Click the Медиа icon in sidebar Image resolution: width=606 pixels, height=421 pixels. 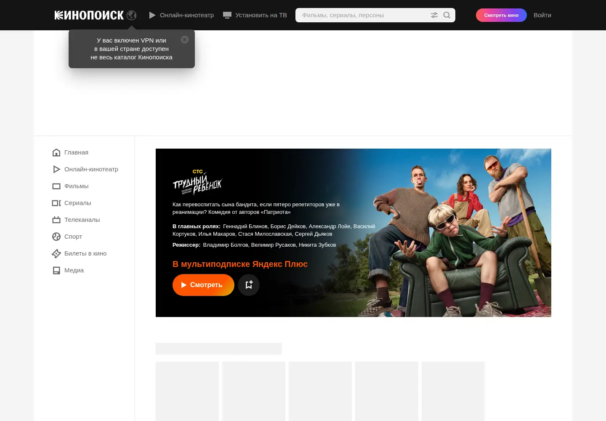[x=56, y=270]
